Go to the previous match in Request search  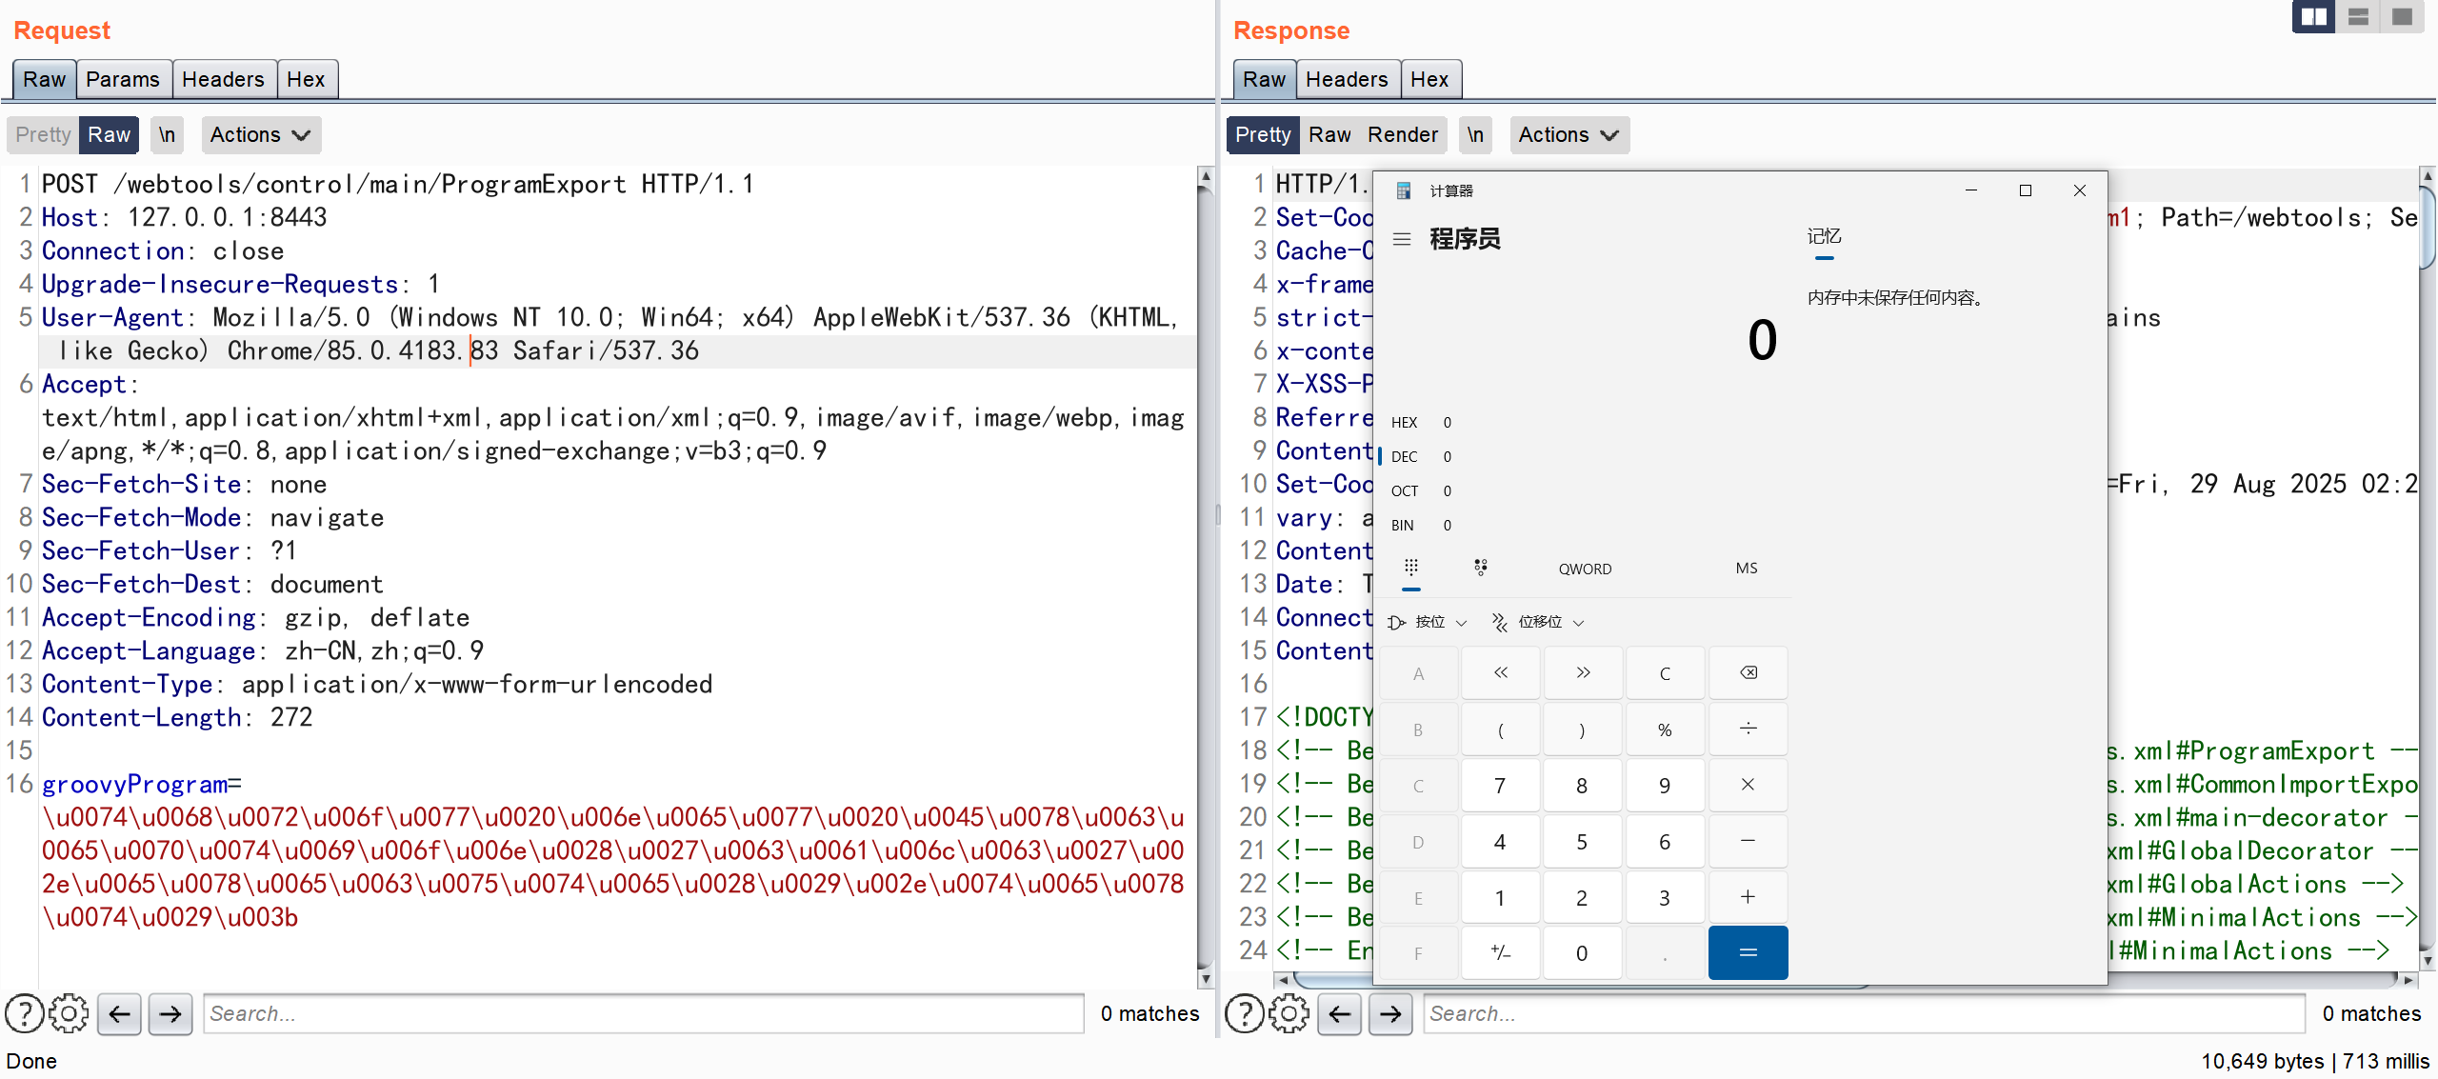(x=119, y=1013)
